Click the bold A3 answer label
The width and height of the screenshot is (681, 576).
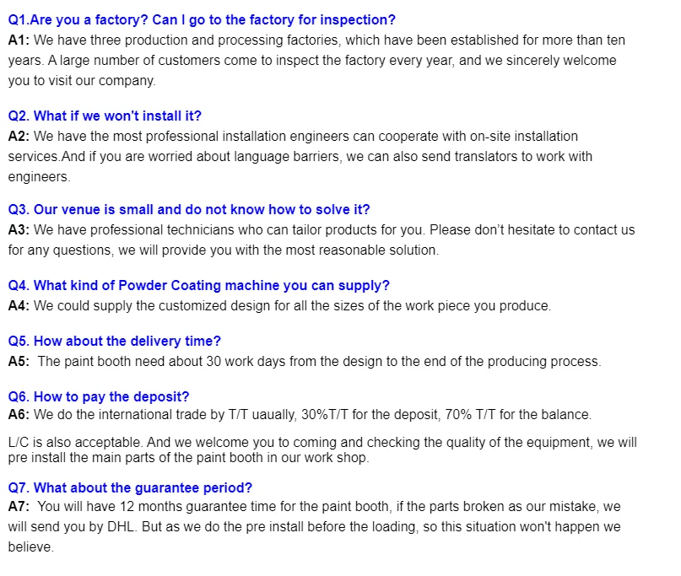click(19, 230)
